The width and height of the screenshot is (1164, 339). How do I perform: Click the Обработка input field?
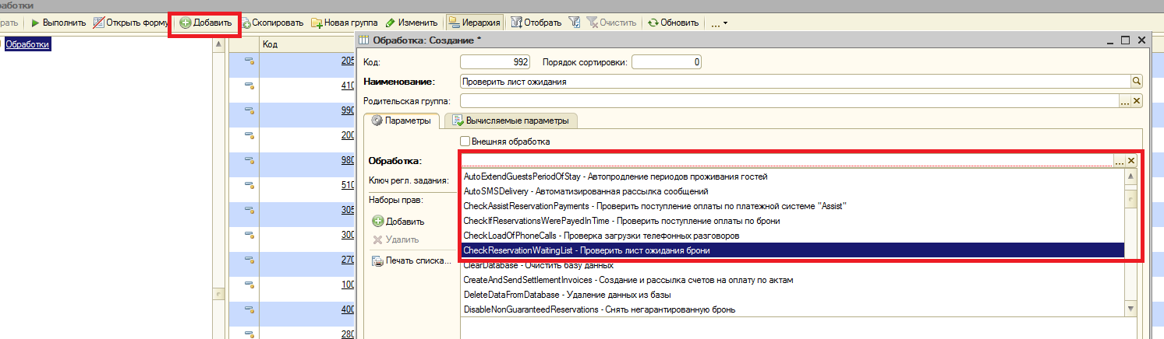click(787, 161)
